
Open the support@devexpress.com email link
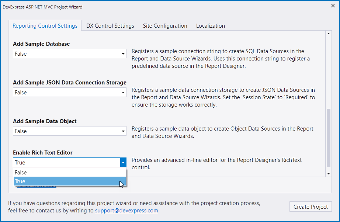(x=126, y=211)
